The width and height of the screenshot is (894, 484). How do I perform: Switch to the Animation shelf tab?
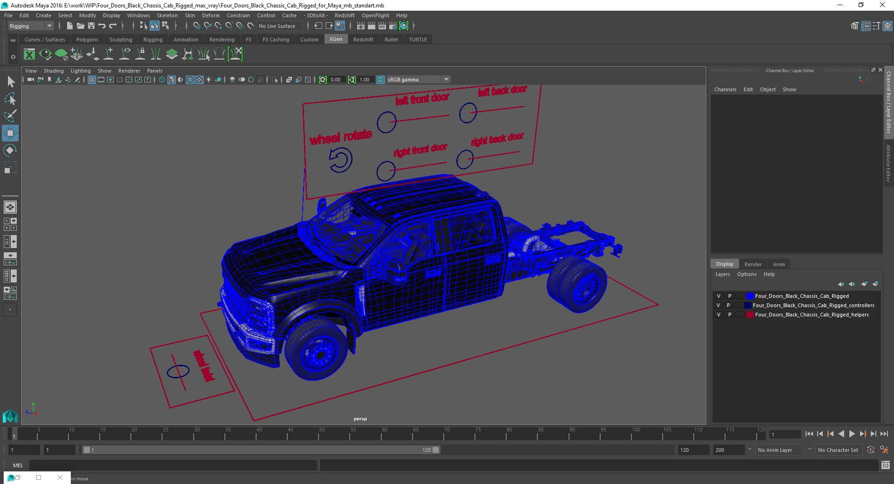pos(186,40)
